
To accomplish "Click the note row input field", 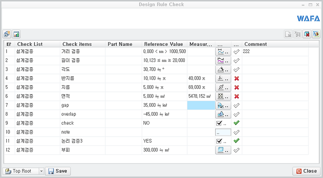I will coord(223,132).
